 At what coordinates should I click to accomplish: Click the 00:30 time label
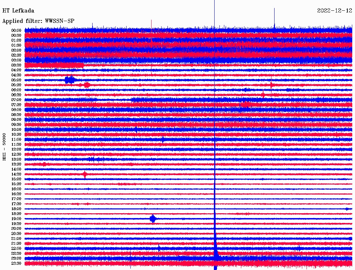click(x=16, y=35)
